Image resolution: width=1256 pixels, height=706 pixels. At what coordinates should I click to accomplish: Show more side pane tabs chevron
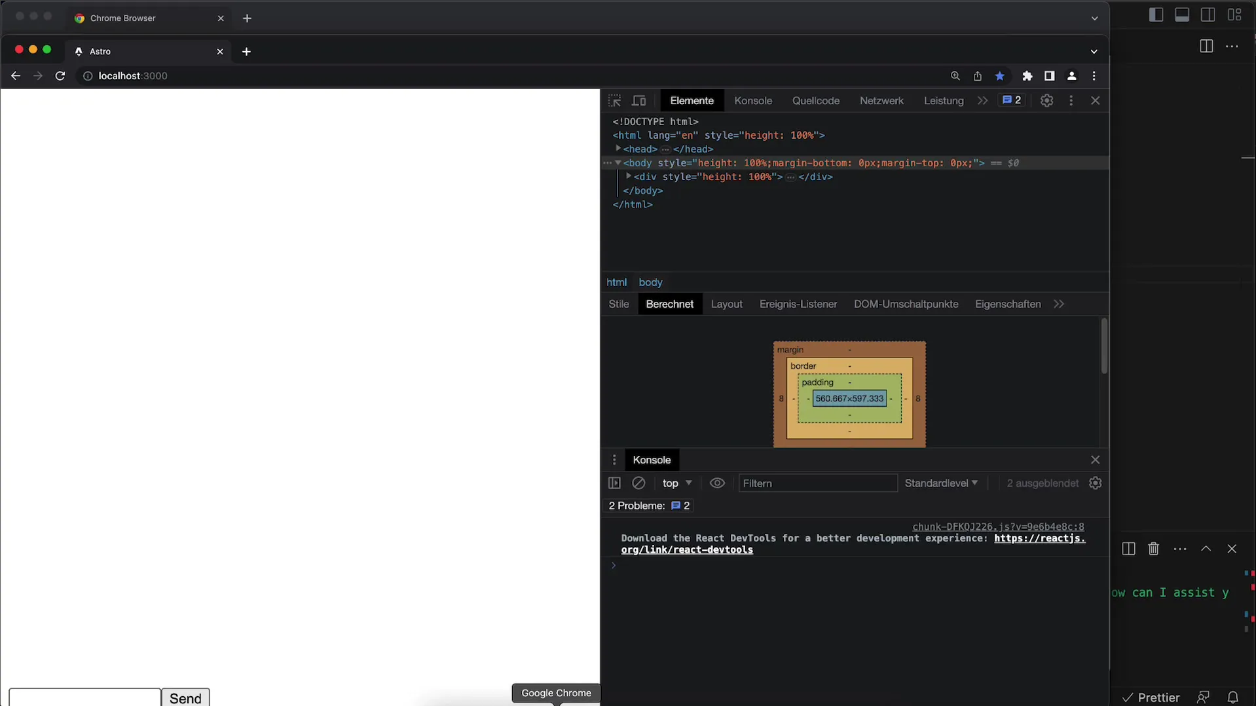(1059, 305)
